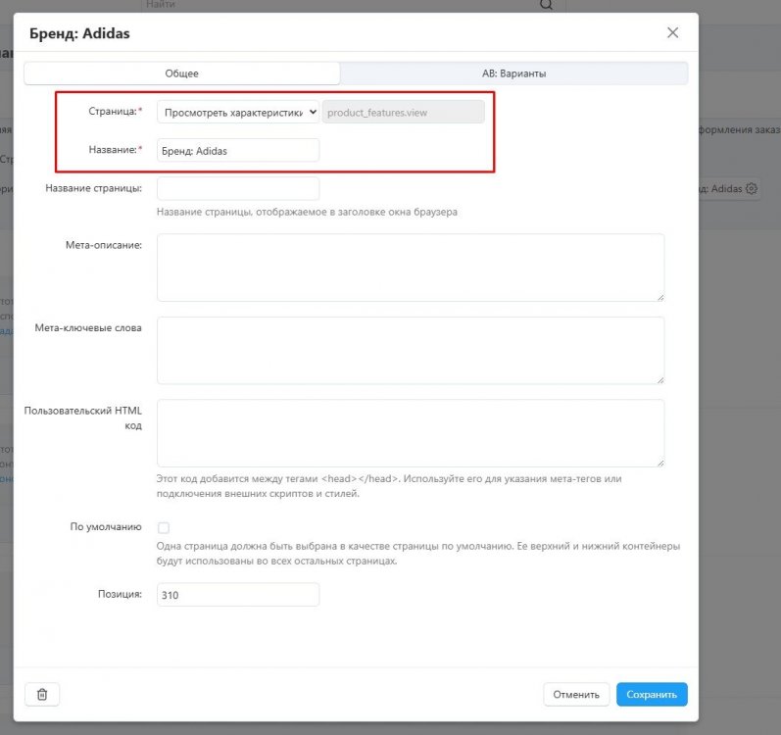Grab the Пользовательский HTML код resize handle
The image size is (781, 735).
(660, 462)
